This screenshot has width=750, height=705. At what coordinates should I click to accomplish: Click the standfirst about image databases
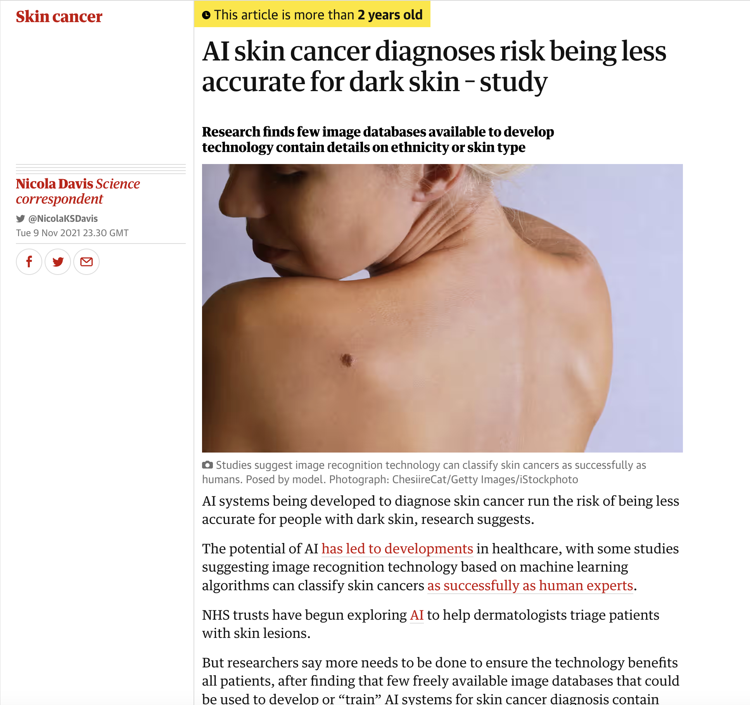click(378, 140)
